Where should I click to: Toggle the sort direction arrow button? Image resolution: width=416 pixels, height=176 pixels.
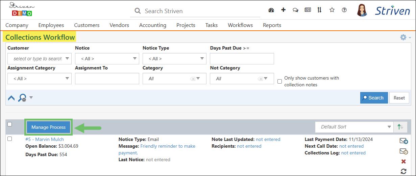(x=400, y=127)
